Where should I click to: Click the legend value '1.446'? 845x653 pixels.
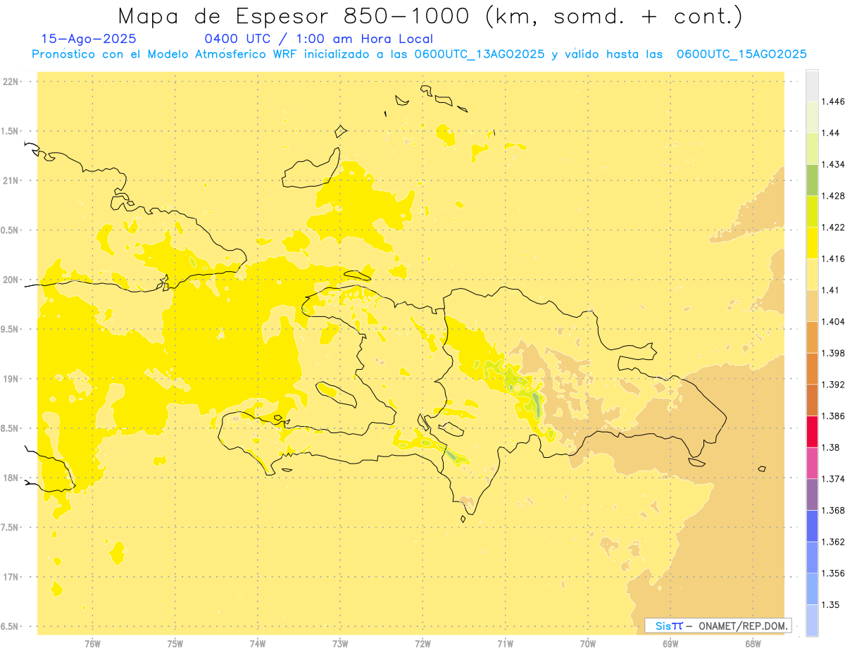point(832,101)
